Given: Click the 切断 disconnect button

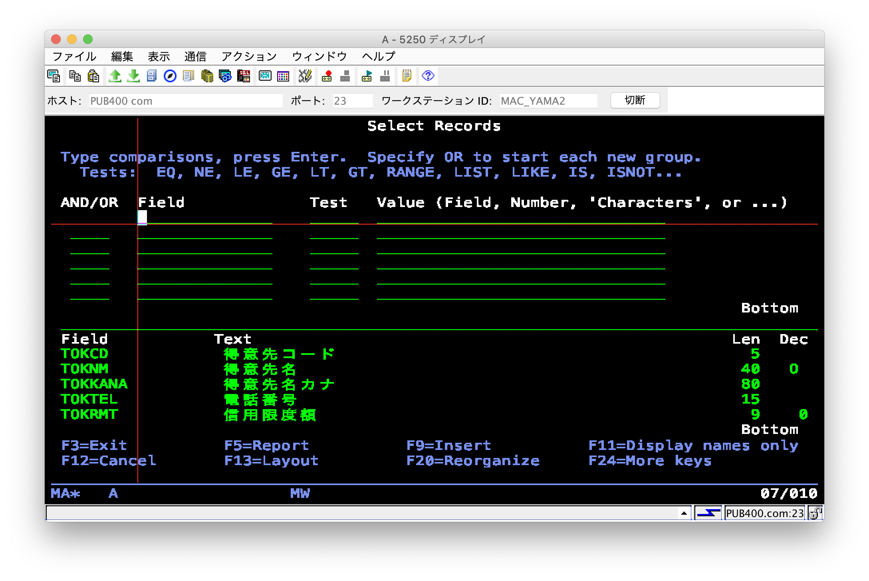Looking at the screenshot, I should pos(635,100).
